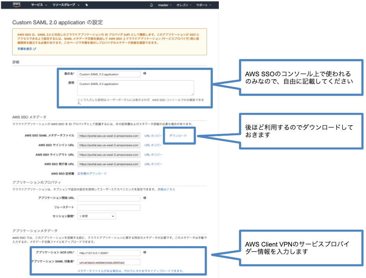Open the サービス menu
366x278 pixels.
point(39,5)
